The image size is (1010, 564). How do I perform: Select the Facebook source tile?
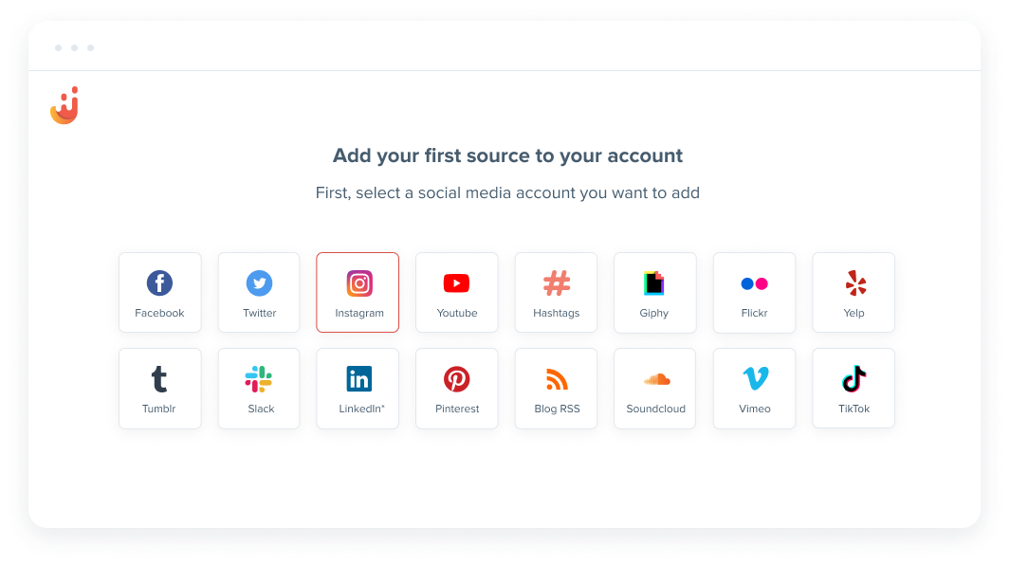(x=159, y=292)
